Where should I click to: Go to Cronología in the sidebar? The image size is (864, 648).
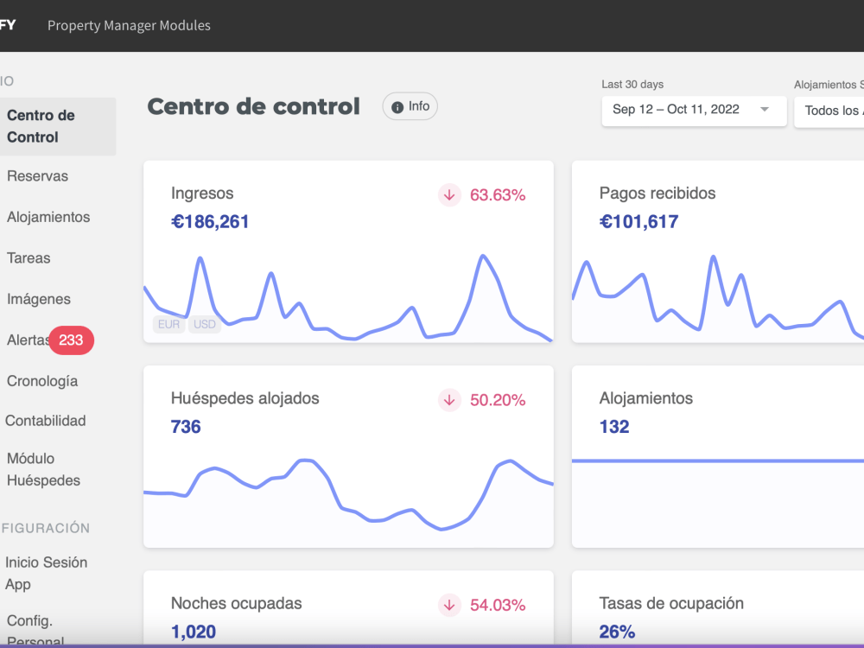click(x=42, y=381)
